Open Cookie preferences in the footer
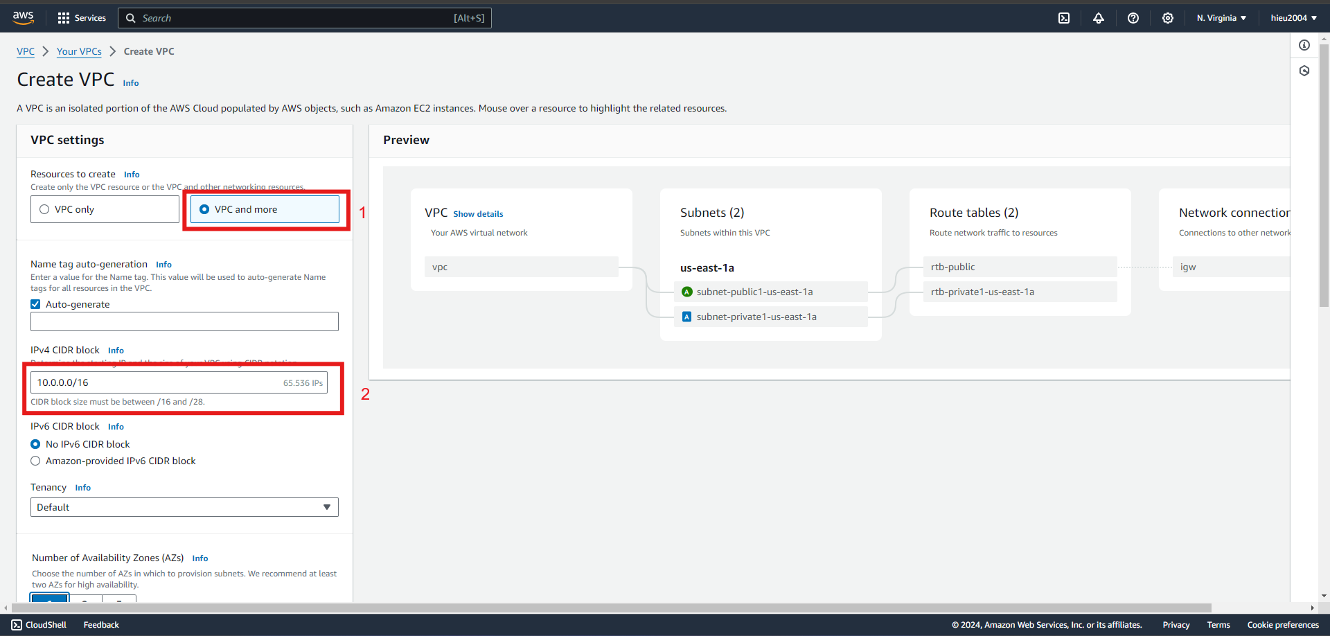1330x636 pixels. coord(1283,625)
